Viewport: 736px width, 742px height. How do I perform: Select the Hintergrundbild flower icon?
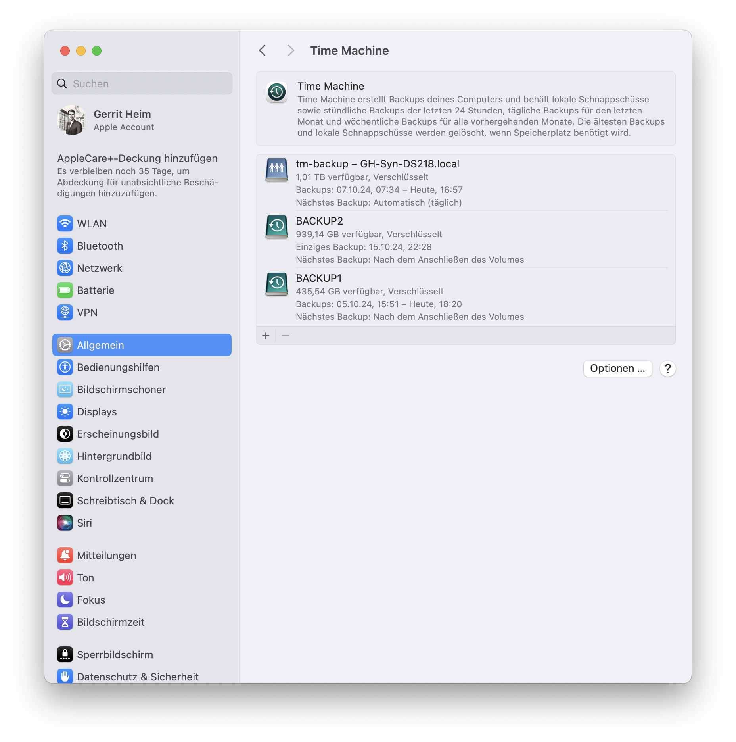tap(65, 456)
